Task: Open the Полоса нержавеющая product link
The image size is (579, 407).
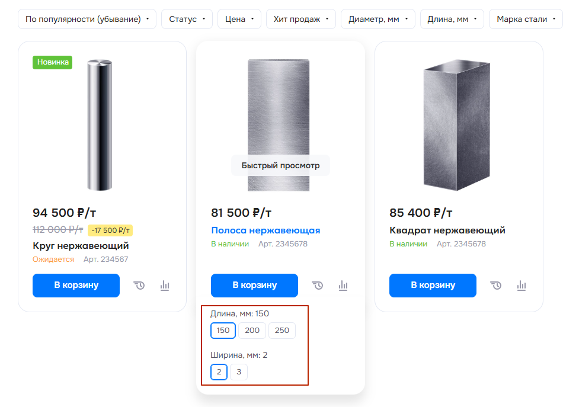Action: coord(265,230)
